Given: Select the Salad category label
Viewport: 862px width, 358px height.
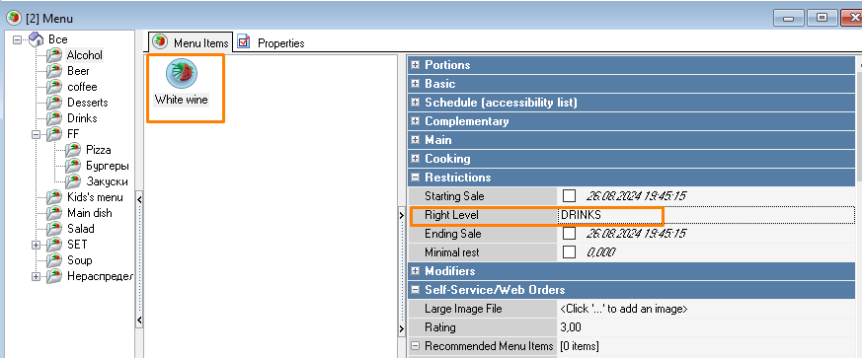Looking at the screenshot, I should pos(81,229).
